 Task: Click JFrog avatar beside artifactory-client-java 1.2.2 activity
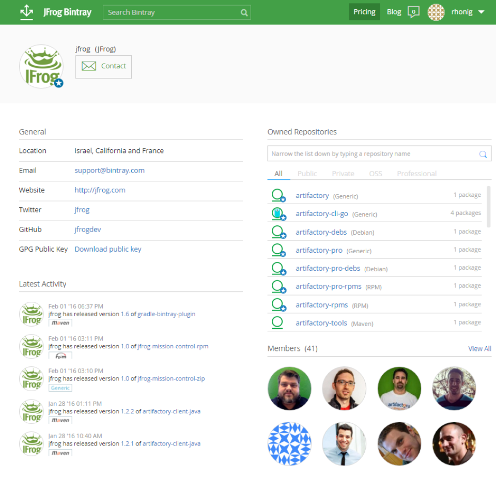(32, 411)
